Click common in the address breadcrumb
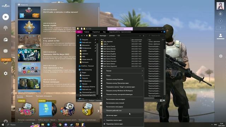 click(x=112, y=36)
